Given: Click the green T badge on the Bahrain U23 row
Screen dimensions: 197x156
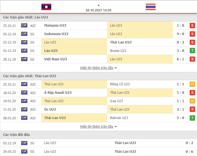Looking at the screenshot, I should click(192, 118).
